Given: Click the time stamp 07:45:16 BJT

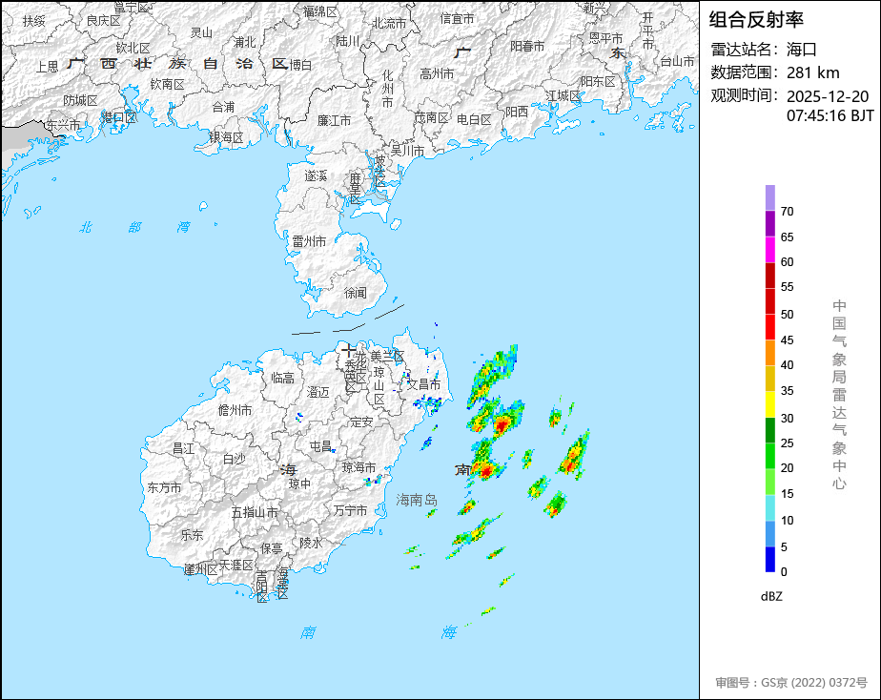Looking at the screenshot, I should tap(830, 115).
